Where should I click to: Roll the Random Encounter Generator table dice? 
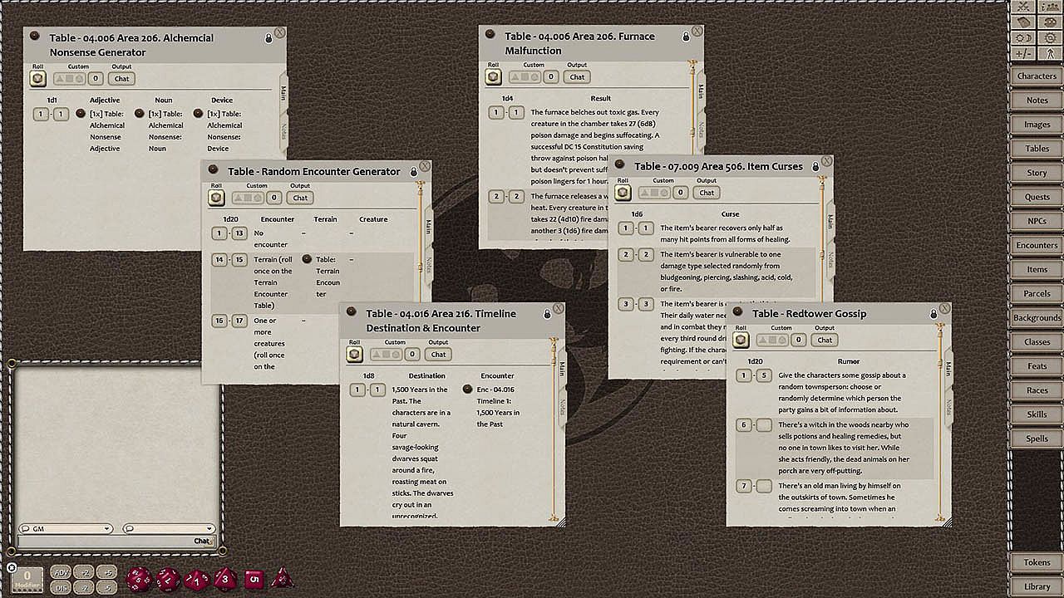point(216,198)
